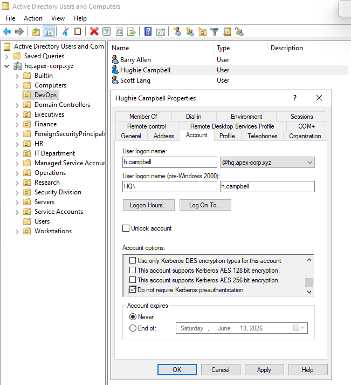Screen dimensions: 351x385
Task: Enable Kerberos AES 256 bit encryption support
Action: (133, 280)
